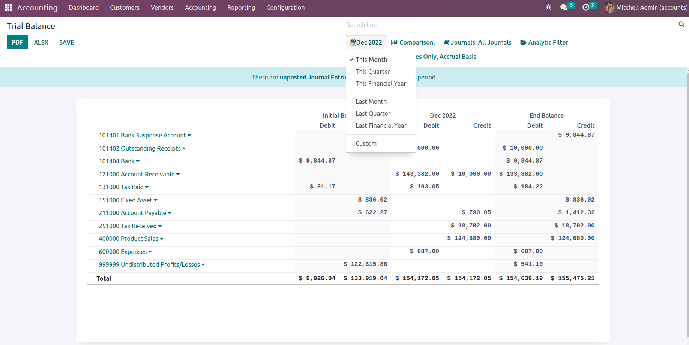Click the End Balance column header
The height and width of the screenshot is (345, 689).
click(x=546, y=115)
